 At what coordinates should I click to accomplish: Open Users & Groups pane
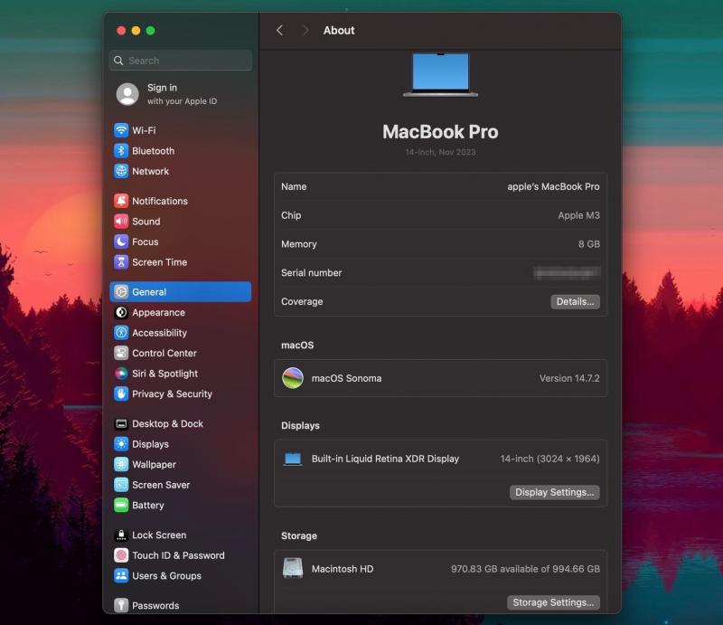pos(181,575)
